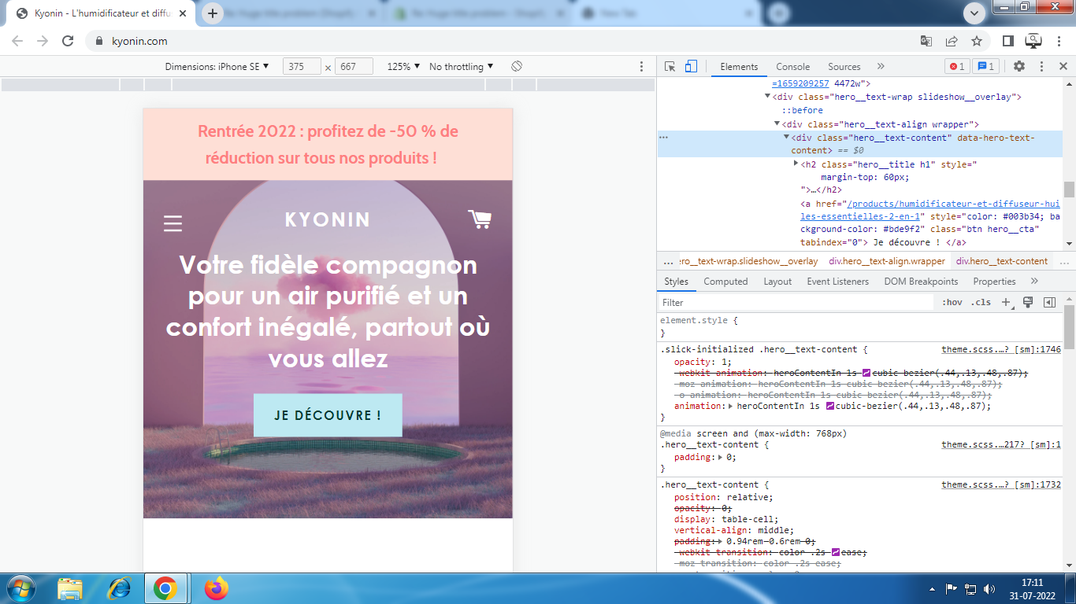Open DevTools settings gear

[1019, 67]
